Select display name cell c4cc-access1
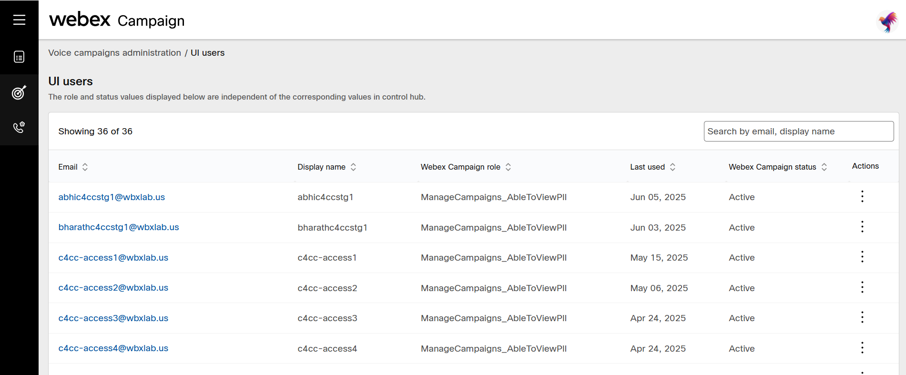Viewport: 906px width, 375px height. pyautogui.click(x=327, y=258)
